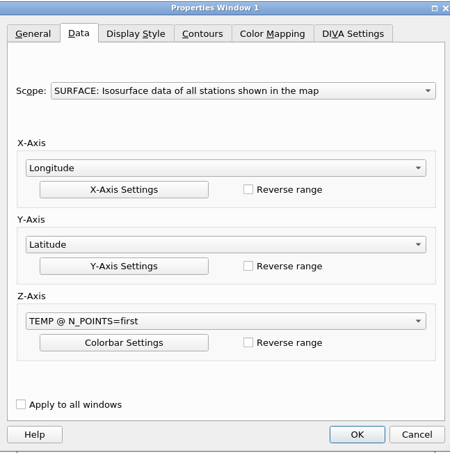This screenshot has height=453, width=450.
Task: Open Colorbar Settings
Action: 124,342
